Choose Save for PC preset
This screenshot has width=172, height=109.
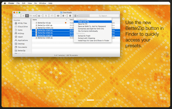point(93,24)
